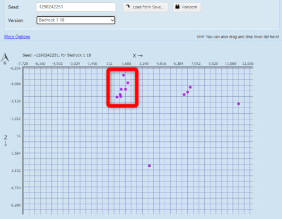Click the Z axis label -6,256
282x219 pixels.
[15, 68]
